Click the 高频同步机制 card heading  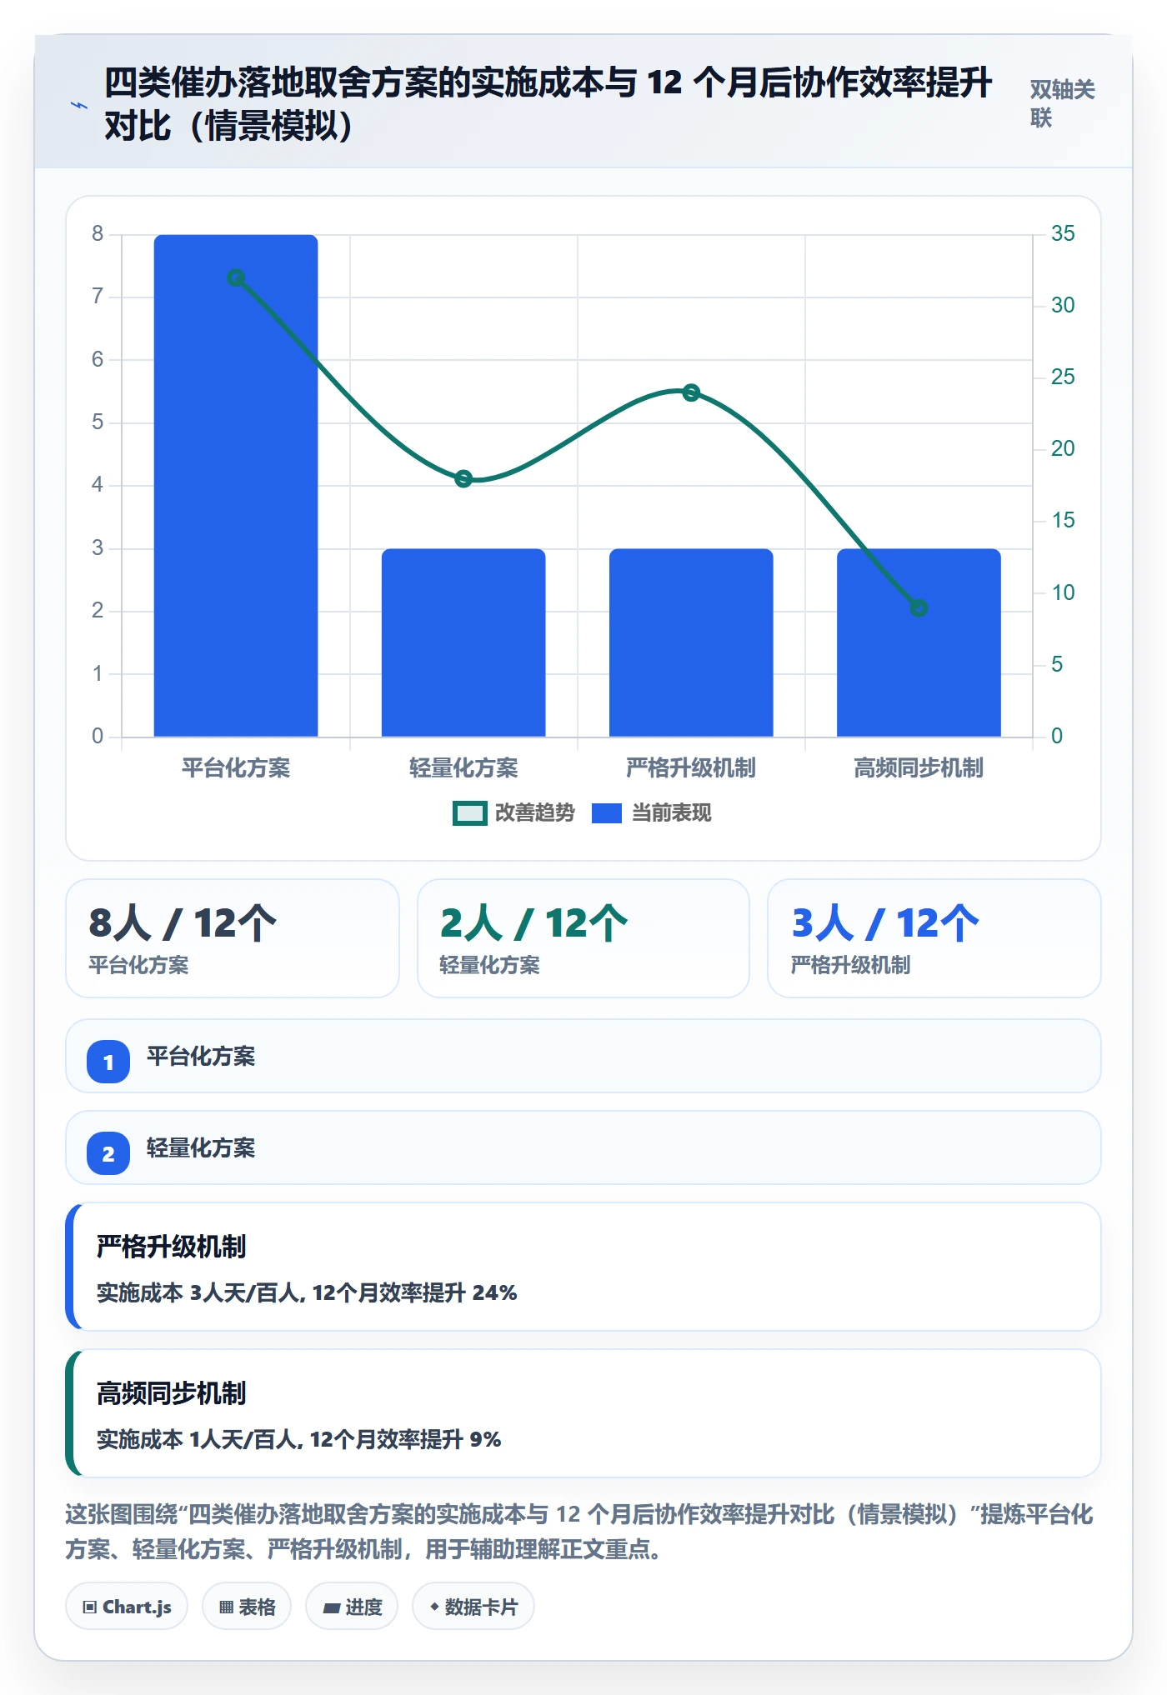pos(171,1393)
